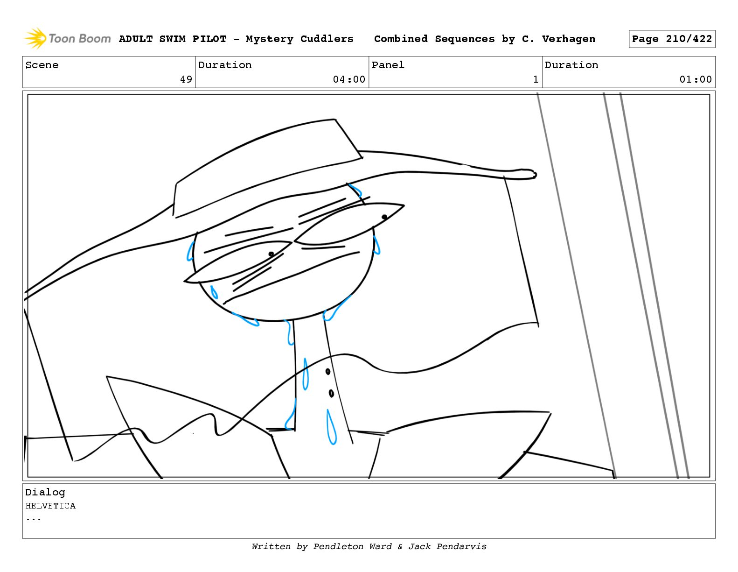
Task: Click the panel number '1'
Action: 536,79
